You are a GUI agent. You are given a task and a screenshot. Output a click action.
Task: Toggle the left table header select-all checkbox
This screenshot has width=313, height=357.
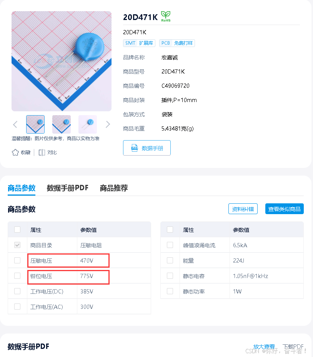point(17,230)
